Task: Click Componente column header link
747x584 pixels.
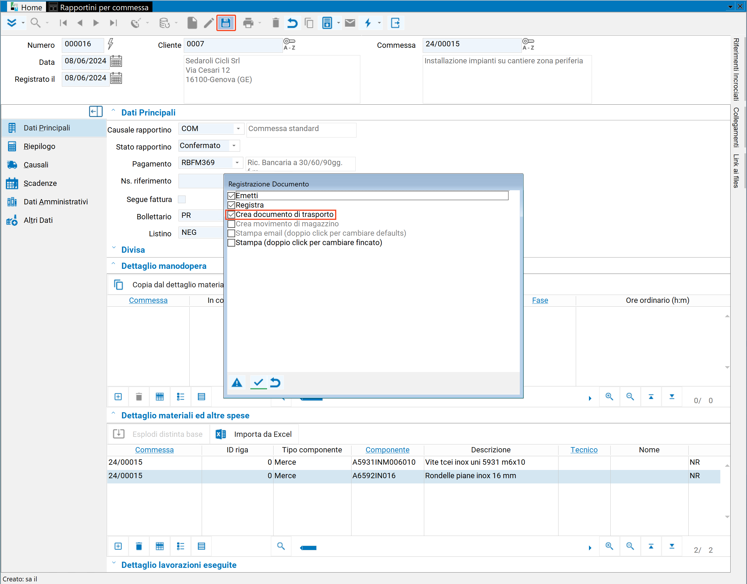Action: pyautogui.click(x=387, y=450)
